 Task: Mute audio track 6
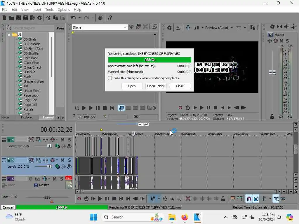tap(55, 179)
